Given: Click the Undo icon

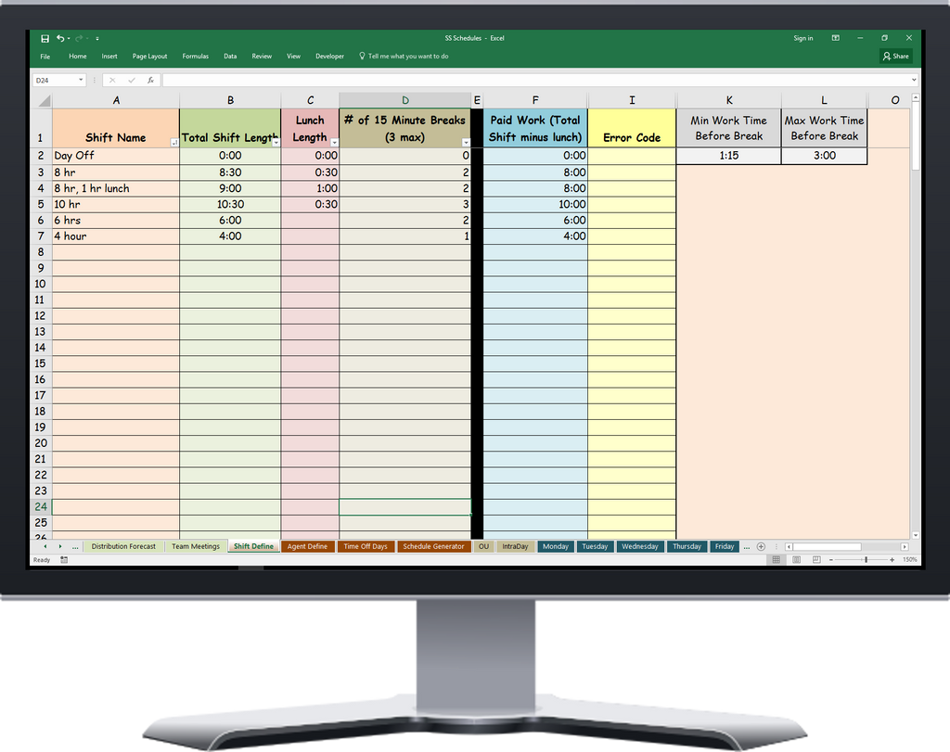Looking at the screenshot, I should 59,38.
